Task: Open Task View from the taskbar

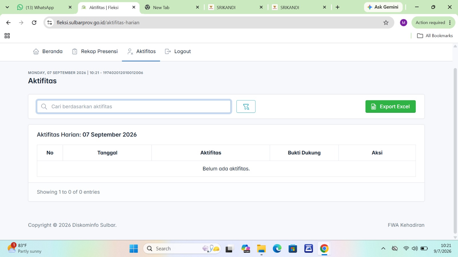Action: pyautogui.click(x=229, y=249)
